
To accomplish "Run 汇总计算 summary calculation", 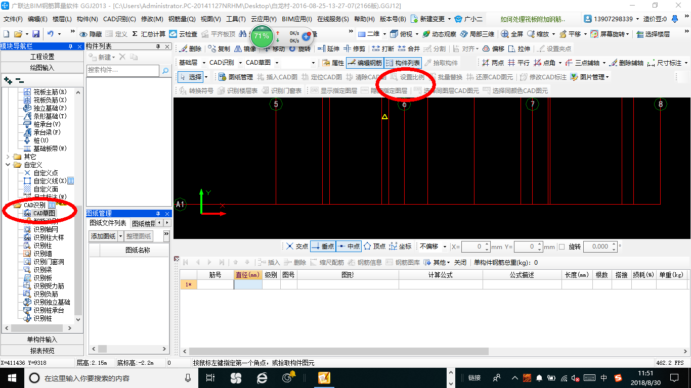I will pos(149,34).
